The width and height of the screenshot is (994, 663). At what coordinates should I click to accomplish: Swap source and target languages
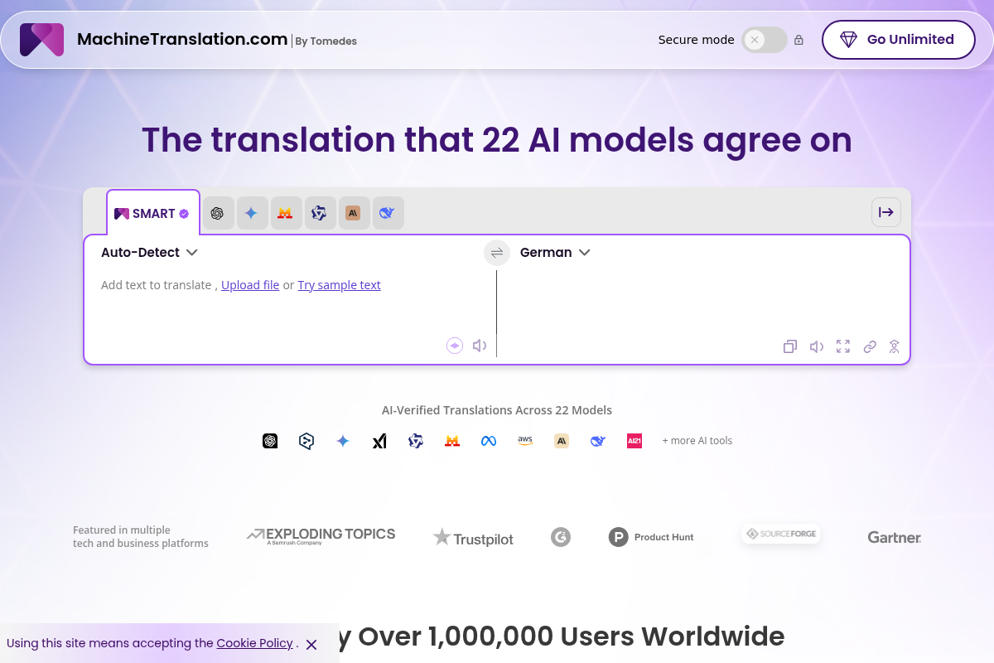coord(497,253)
